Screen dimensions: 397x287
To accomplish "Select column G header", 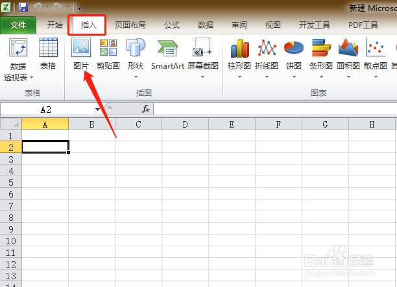I will click(325, 124).
